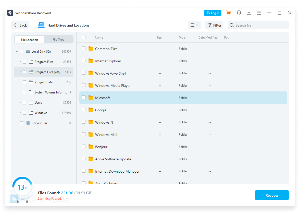Check the Google folder checkbox
300x214 pixels.
point(84,110)
